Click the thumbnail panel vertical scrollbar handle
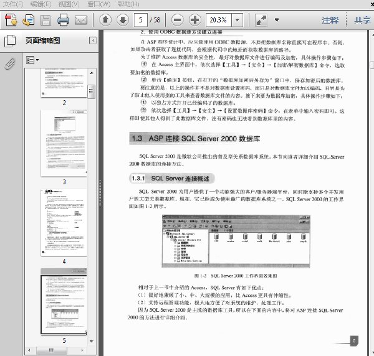Image resolution: width=374 pixels, height=356 pixels. 92,91
